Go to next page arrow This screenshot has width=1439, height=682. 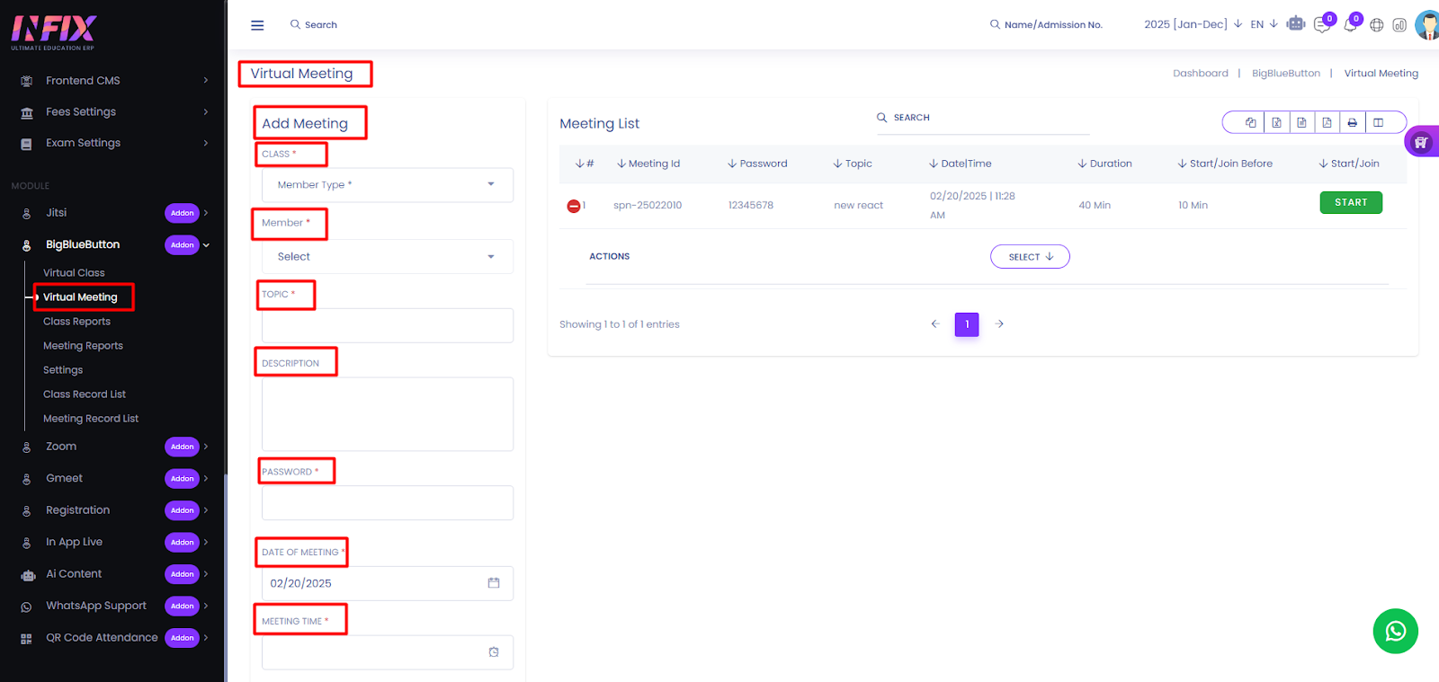coord(999,323)
